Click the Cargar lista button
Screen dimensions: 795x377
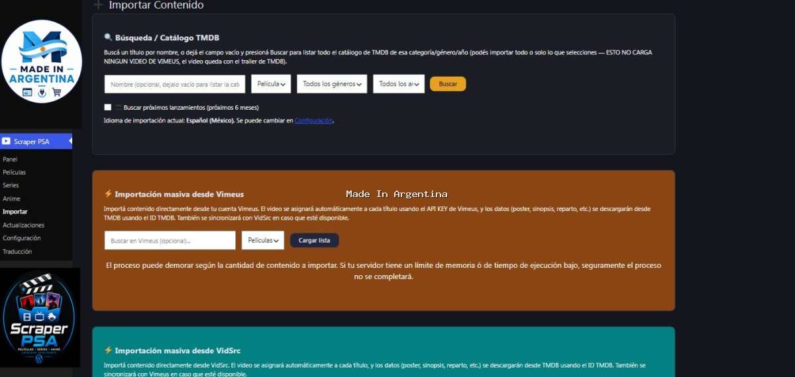[x=315, y=240]
